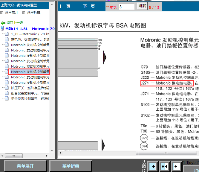Click 菜单展开 icon in top panel
199x172 pixels.
click(2, 13)
